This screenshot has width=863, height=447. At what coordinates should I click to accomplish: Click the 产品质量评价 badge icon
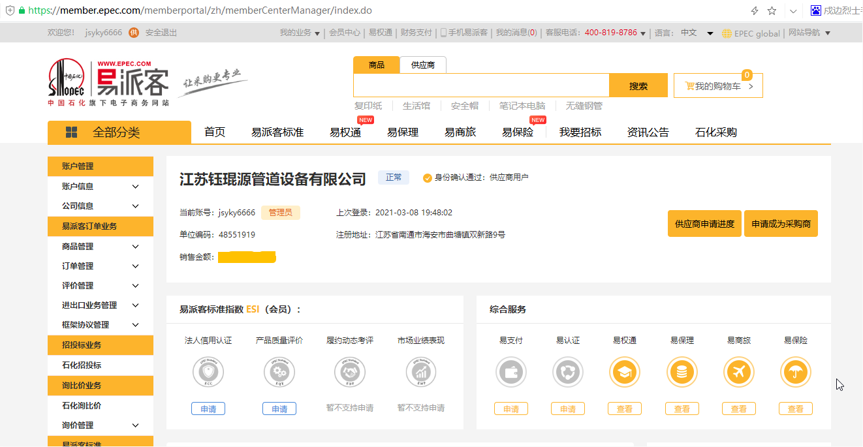(x=279, y=371)
